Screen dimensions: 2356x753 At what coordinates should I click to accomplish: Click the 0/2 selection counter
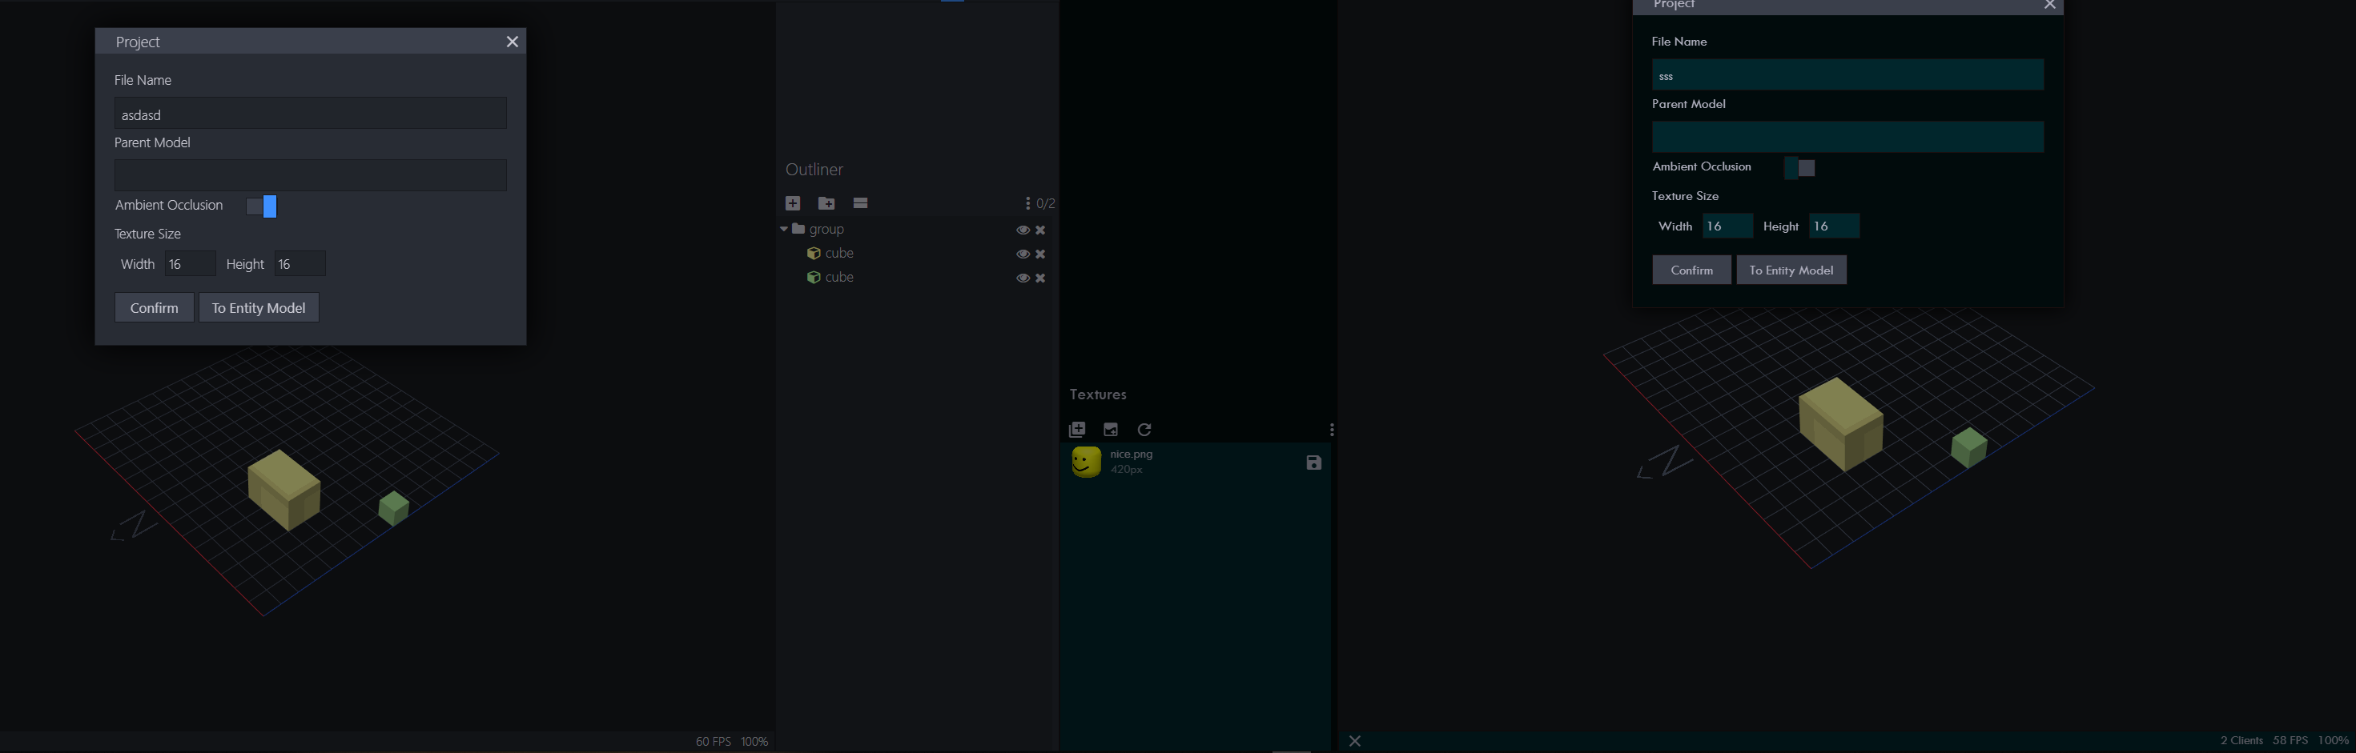tap(1045, 203)
